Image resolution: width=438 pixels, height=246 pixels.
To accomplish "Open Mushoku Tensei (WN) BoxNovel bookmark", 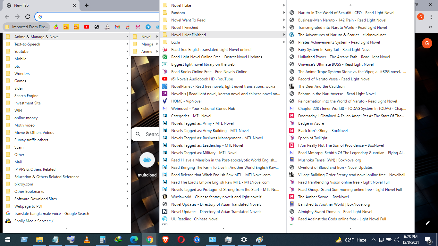I will pyautogui.click(x=350, y=160).
